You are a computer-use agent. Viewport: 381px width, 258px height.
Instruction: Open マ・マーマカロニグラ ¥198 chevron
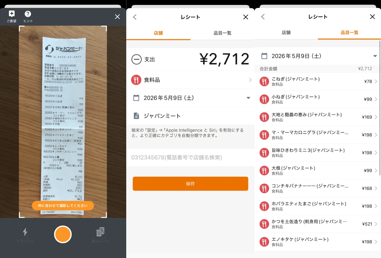(x=376, y=135)
